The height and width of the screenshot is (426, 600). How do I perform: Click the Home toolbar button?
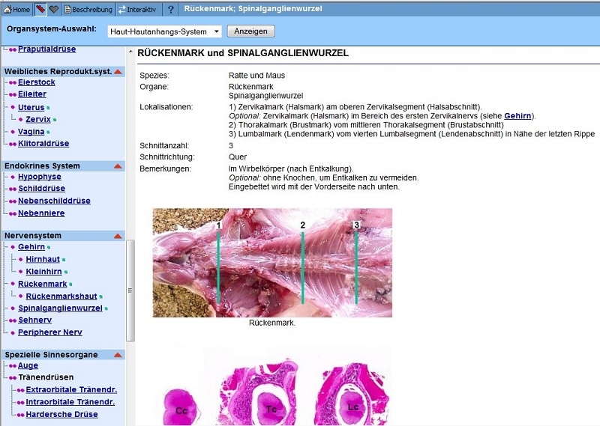pyautogui.click(x=17, y=10)
